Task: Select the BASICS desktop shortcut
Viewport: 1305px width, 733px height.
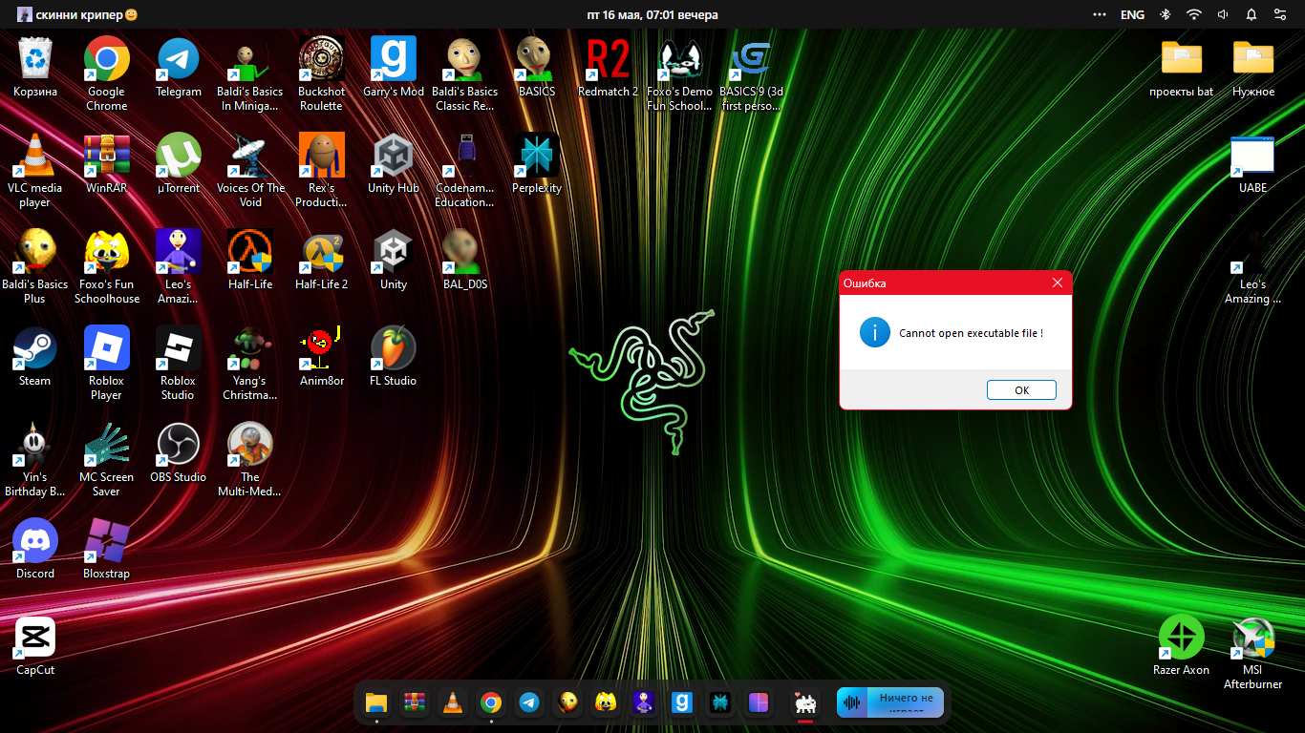Action: (537, 67)
